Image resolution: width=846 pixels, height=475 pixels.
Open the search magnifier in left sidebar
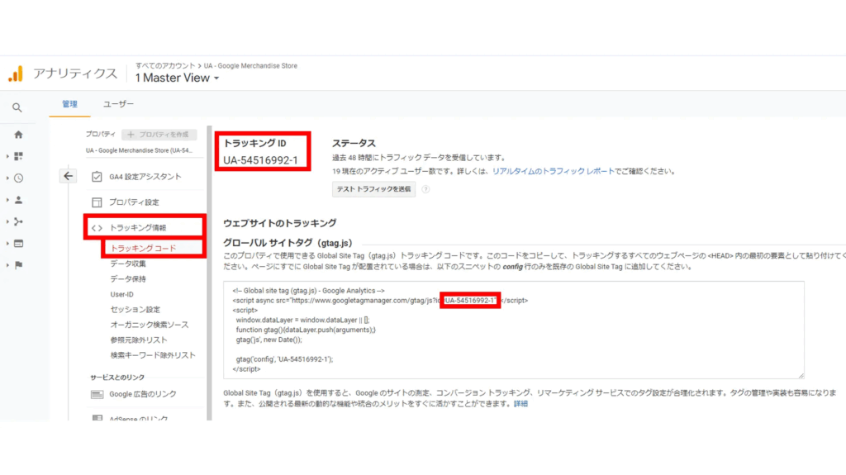click(17, 107)
